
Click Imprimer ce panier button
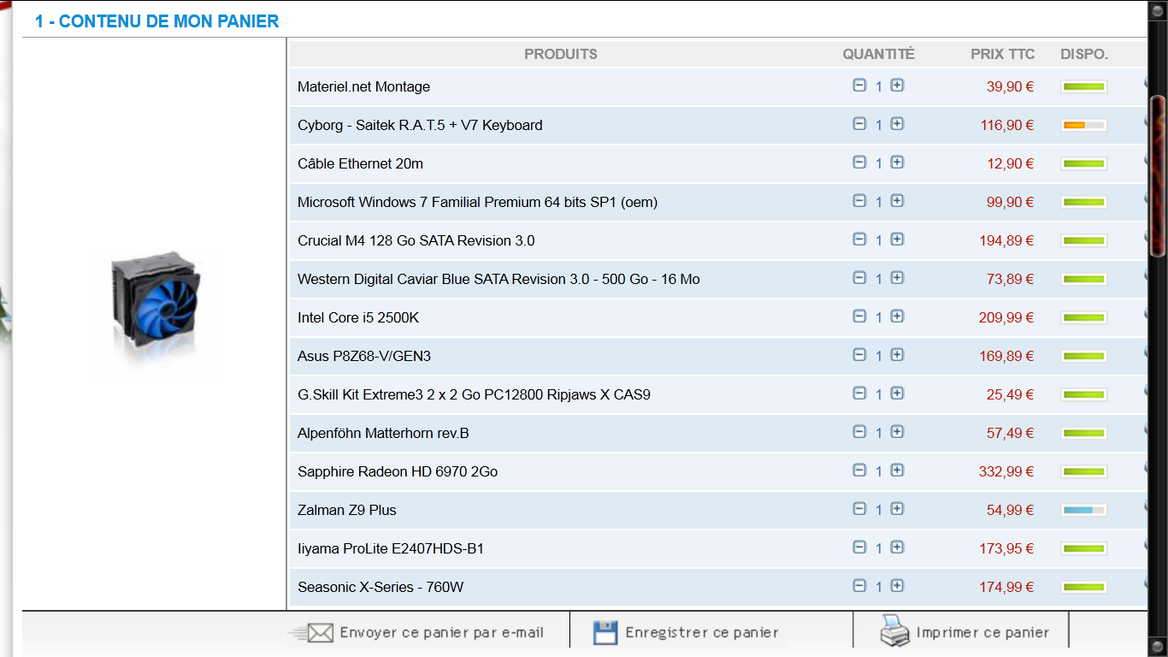coord(982,633)
